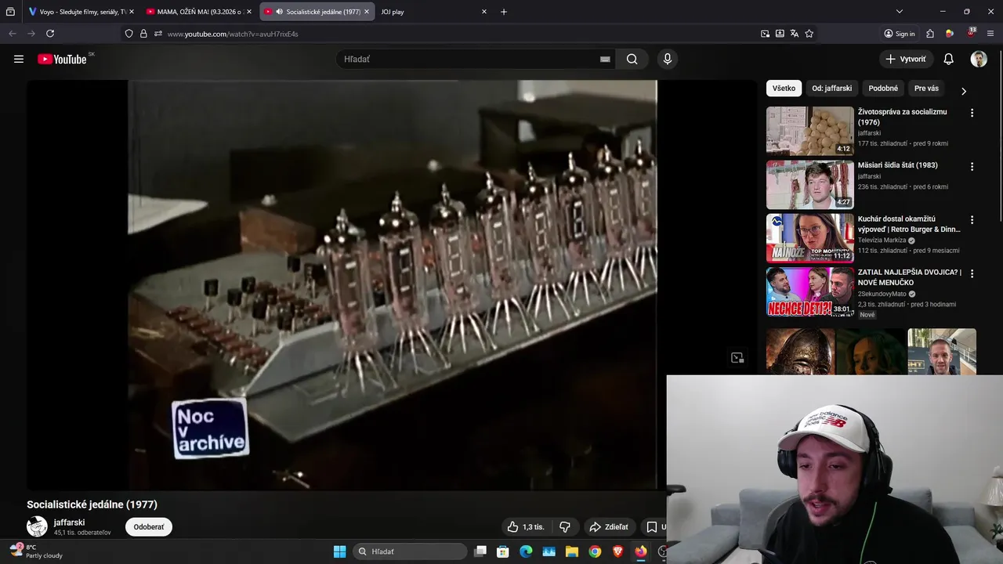Reload the page with refresh icon

coord(50,34)
